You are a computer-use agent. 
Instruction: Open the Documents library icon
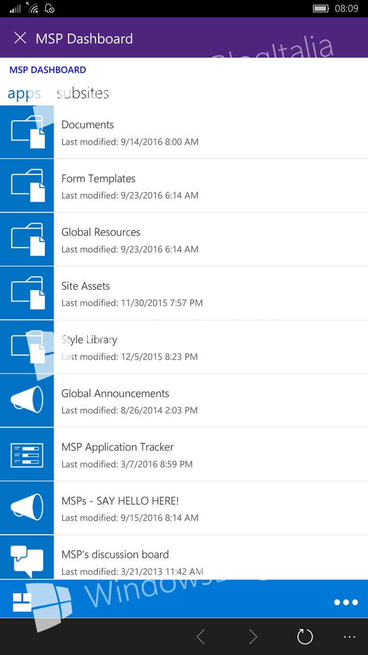click(27, 132)
